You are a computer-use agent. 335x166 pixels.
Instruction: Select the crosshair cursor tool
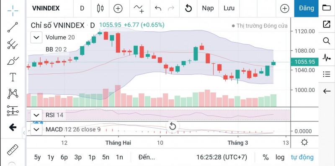click(x=13, y=11)
